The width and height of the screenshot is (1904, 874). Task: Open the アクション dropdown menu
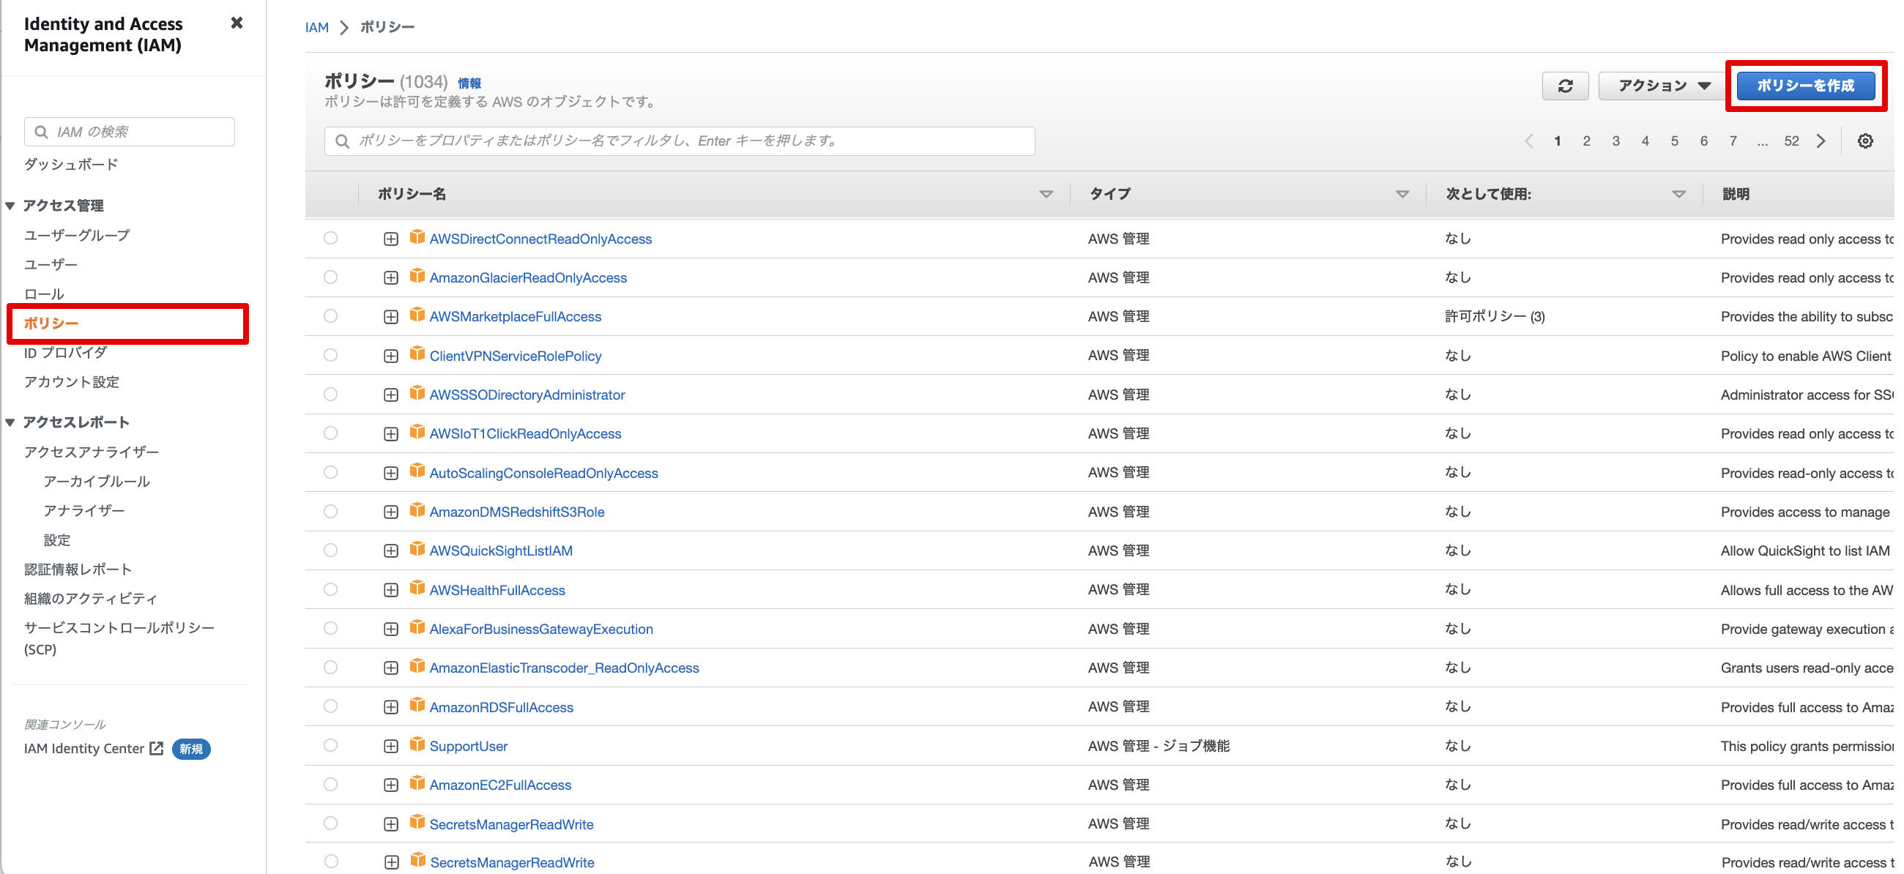(1663, 86)
